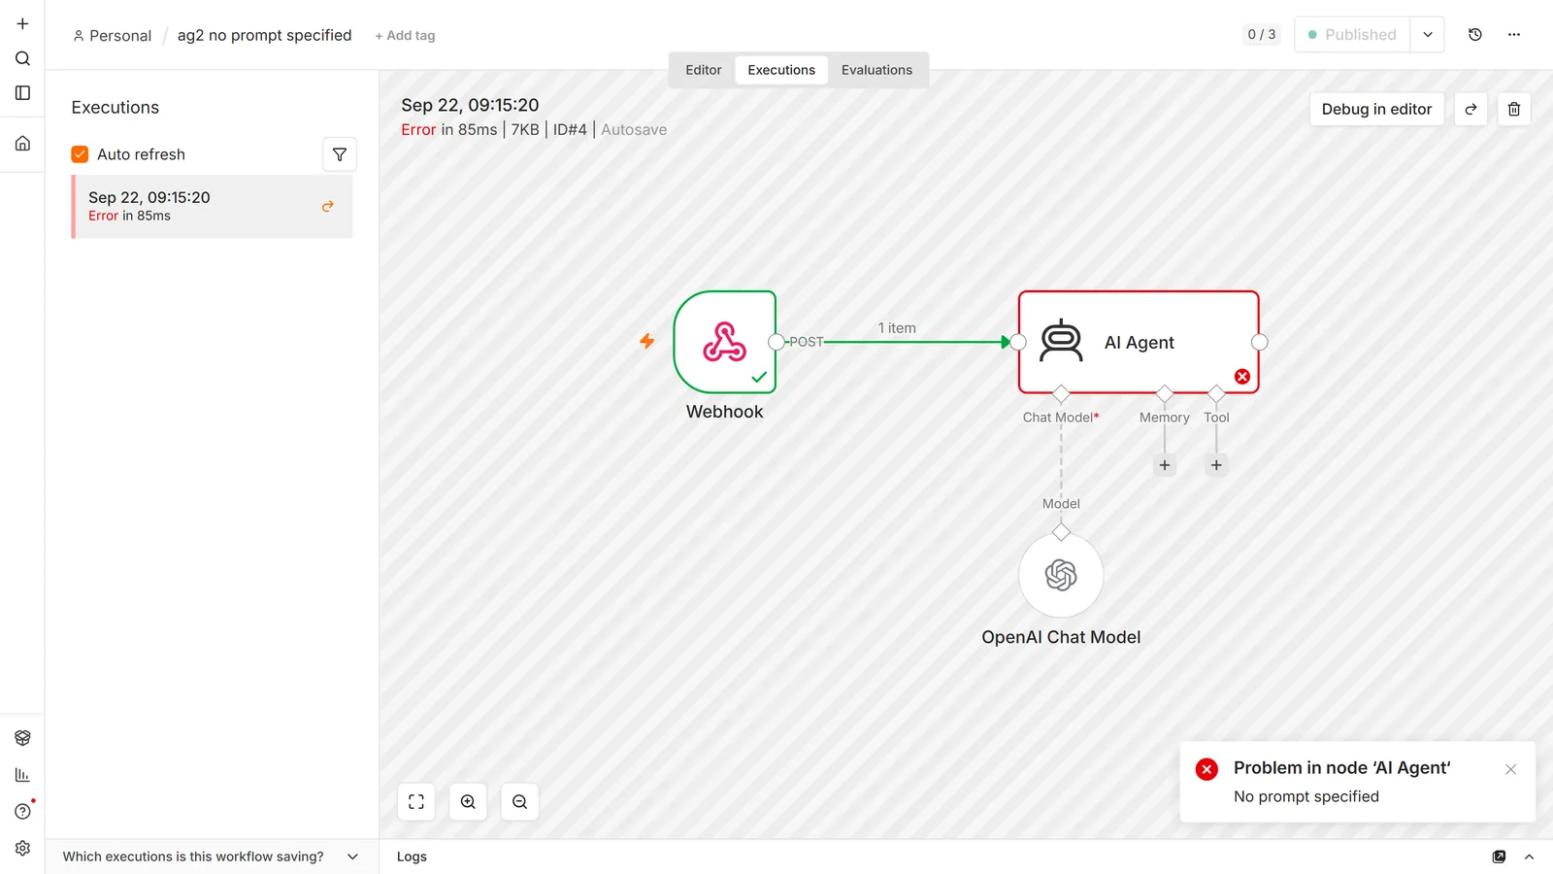Zoom in on the canvas
1553x874 pixels.
click(468, 802)
